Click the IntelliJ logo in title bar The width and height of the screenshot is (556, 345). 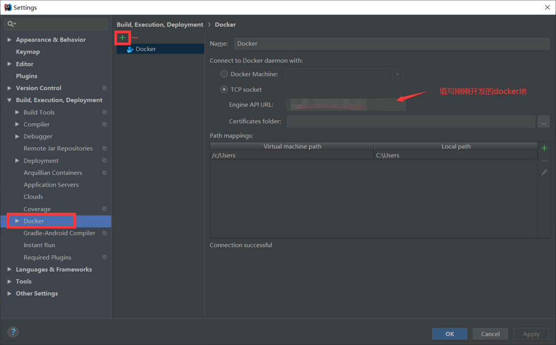point(7,7)
